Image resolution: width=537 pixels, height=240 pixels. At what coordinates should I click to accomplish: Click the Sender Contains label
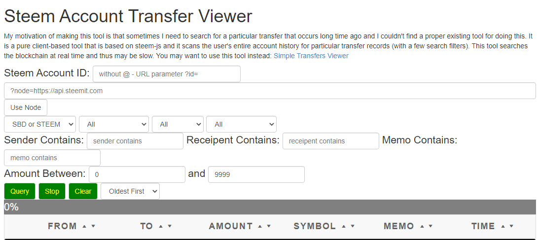44,140
